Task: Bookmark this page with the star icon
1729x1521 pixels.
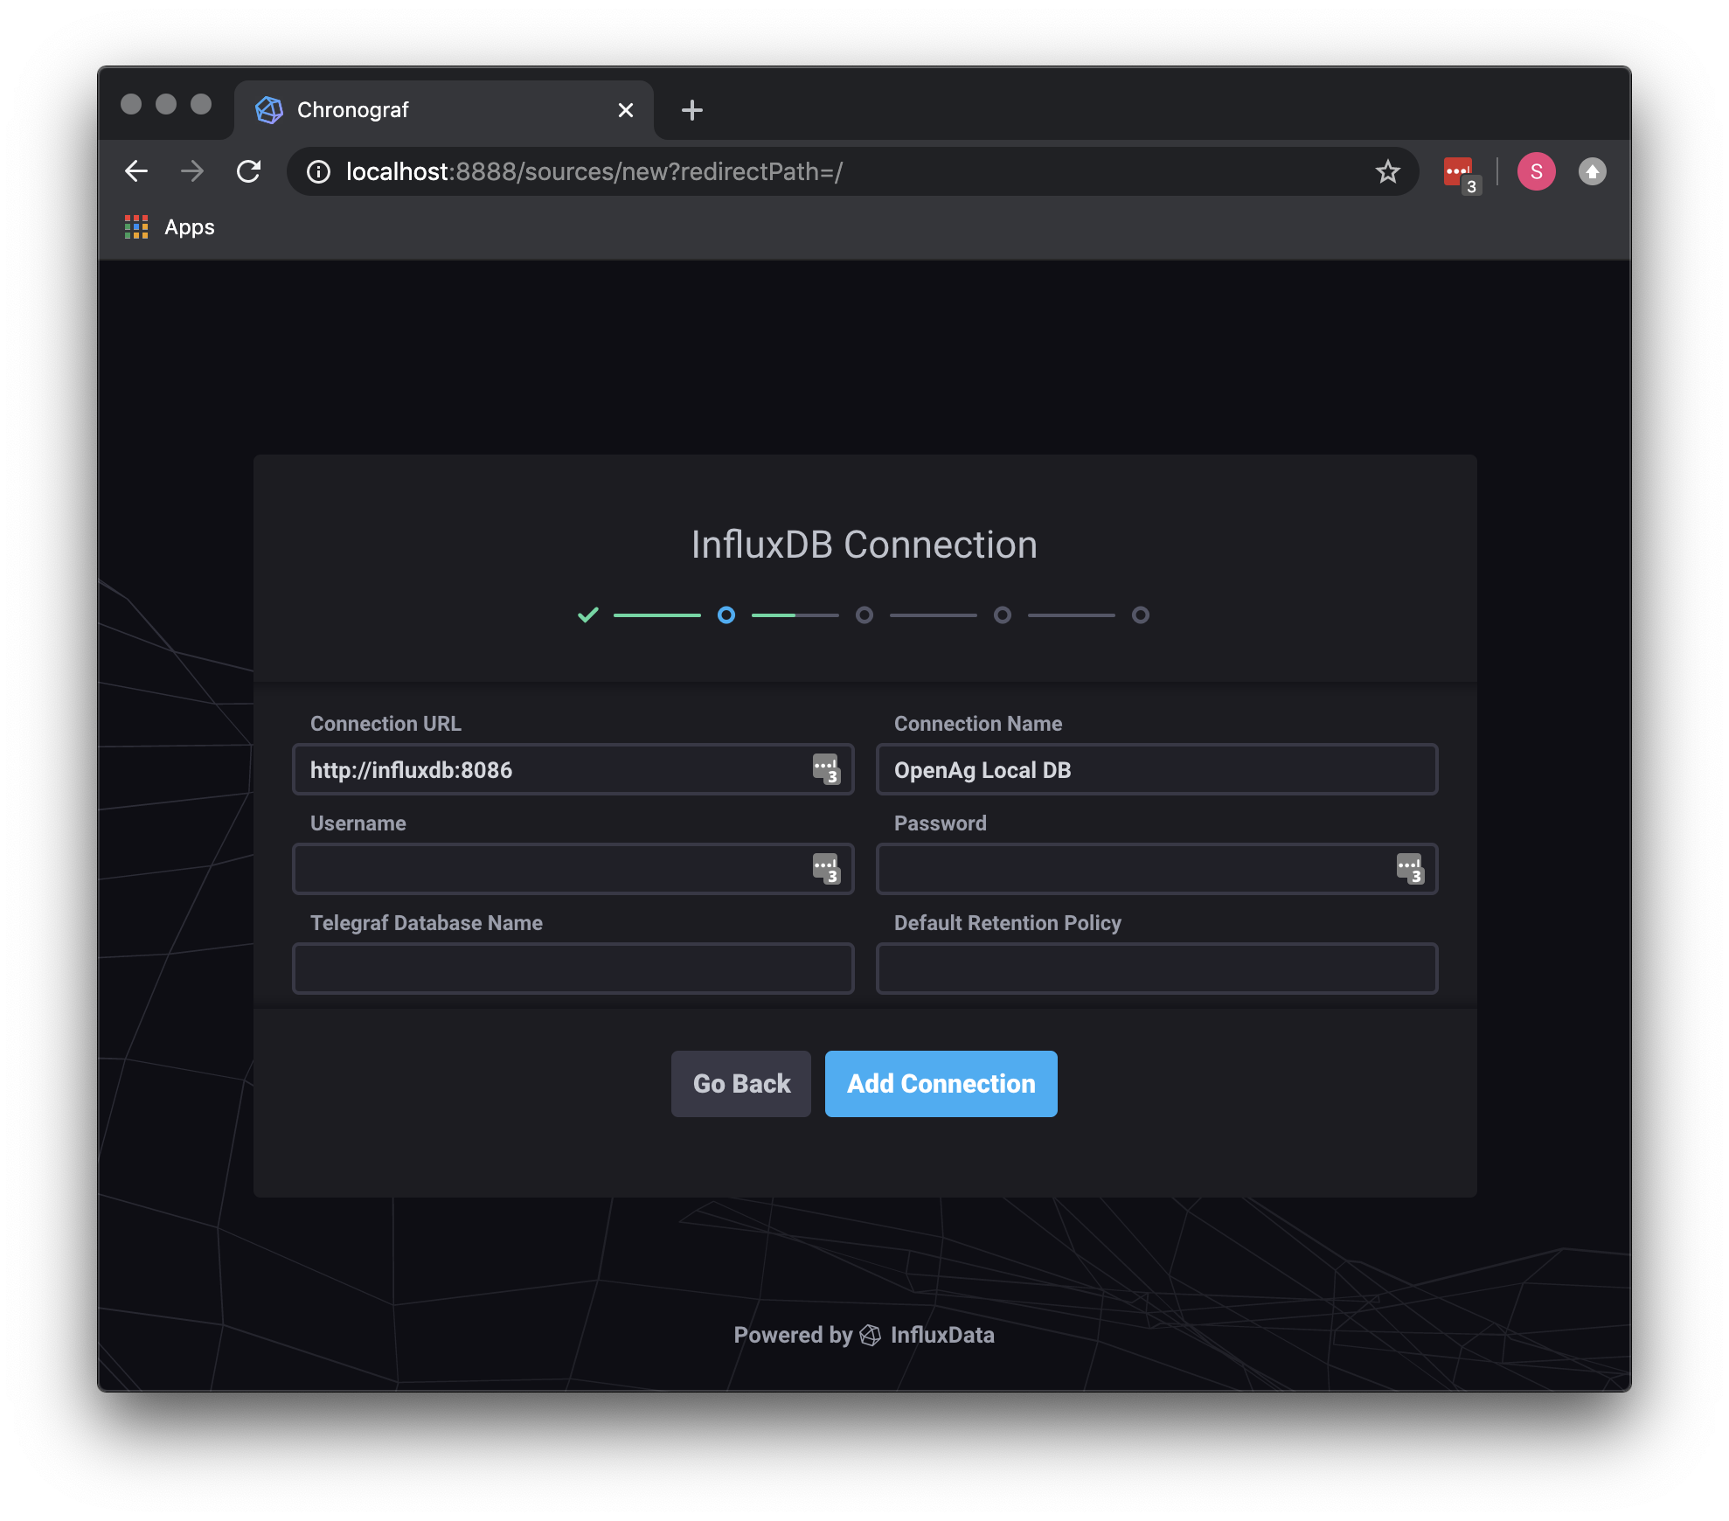Action: point(1387,171)
